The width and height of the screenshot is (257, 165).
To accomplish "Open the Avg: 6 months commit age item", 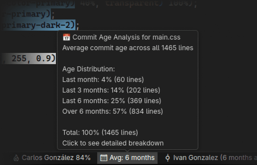I will (132, 158).
